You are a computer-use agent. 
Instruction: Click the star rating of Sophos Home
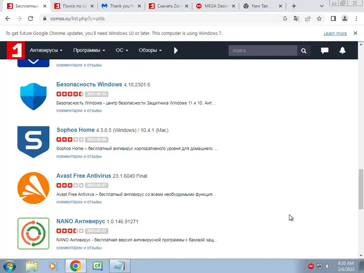[70, 139]
